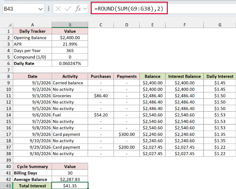
Task: Select column B header
Action: click(x=70, y=25)
